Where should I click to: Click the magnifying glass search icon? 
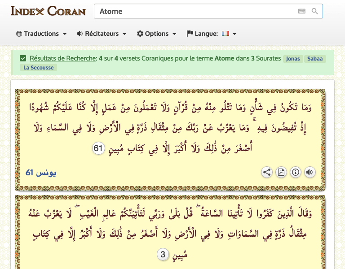click(315, 11)
